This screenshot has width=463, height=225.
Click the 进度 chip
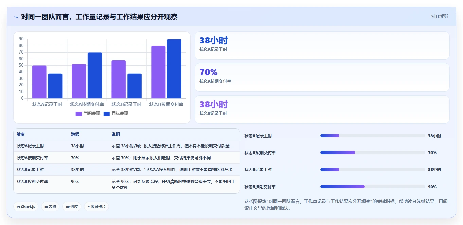pos(72,207)
